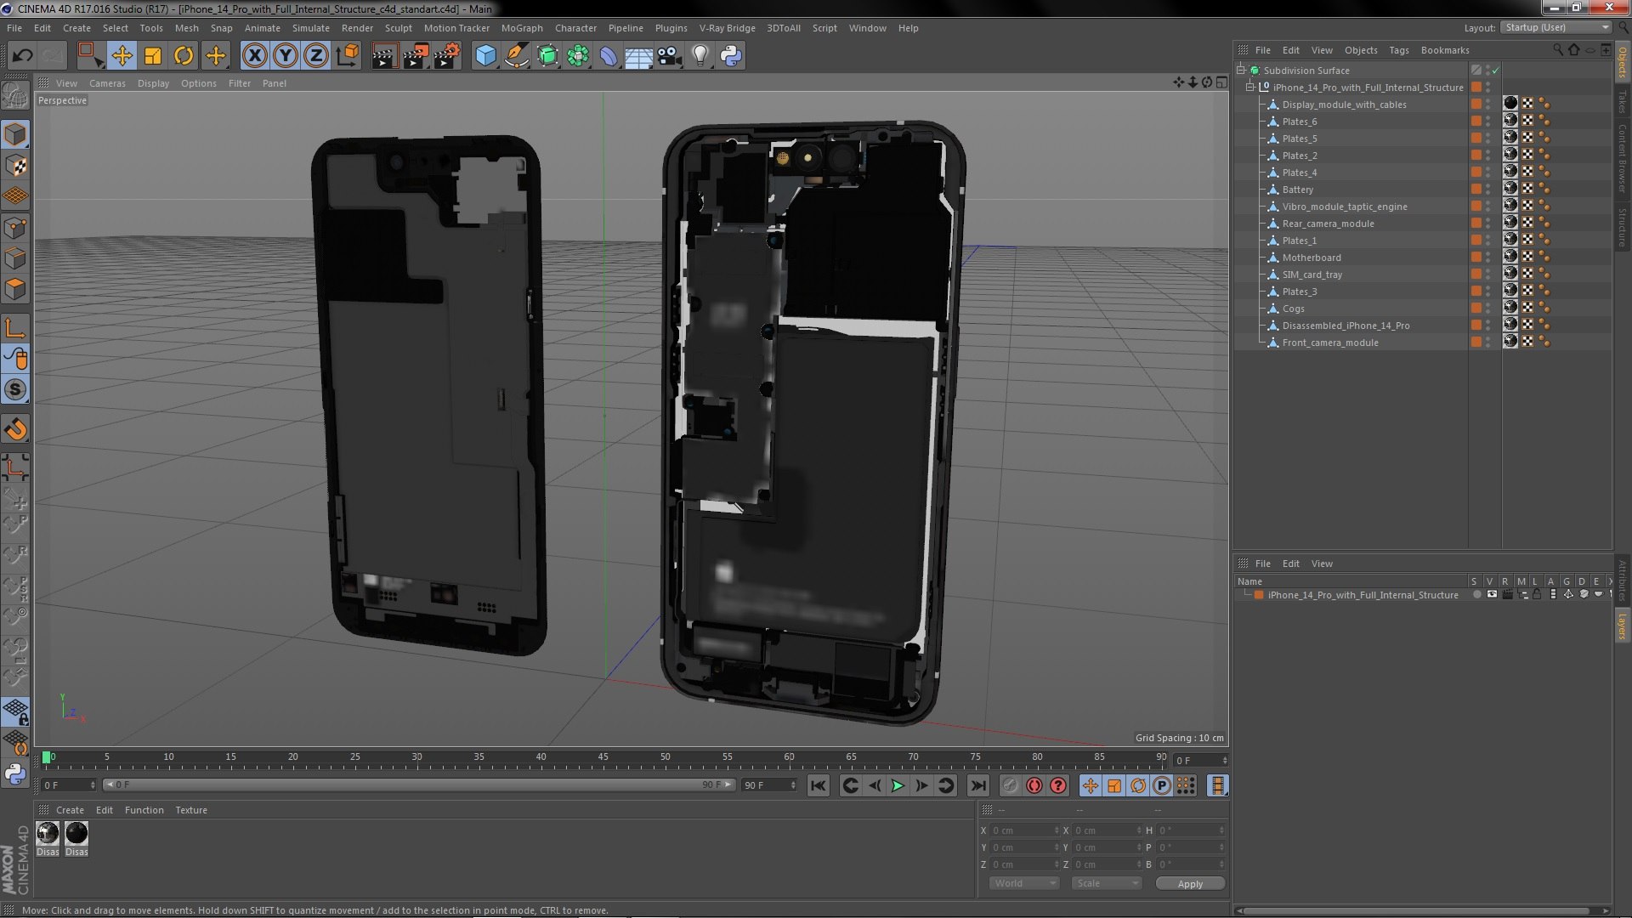Viewport: 1632px width, 918px height.
Task: Click frame 45 on the timeline ruler
Action: point(603,757)
